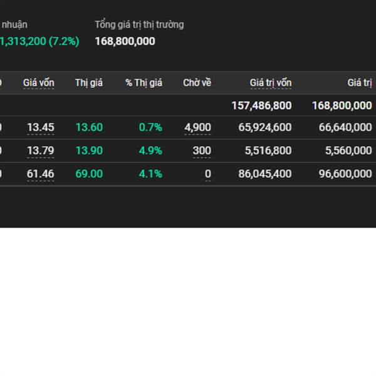Click the Giá trị vốn column header
Viewport: 376px width, 376px height.
tap(270, 83)
